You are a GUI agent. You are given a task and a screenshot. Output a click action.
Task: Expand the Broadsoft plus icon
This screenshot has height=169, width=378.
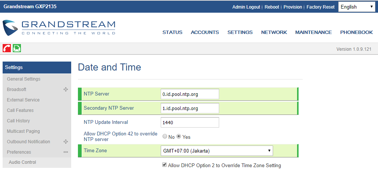[x=66, y=89]
